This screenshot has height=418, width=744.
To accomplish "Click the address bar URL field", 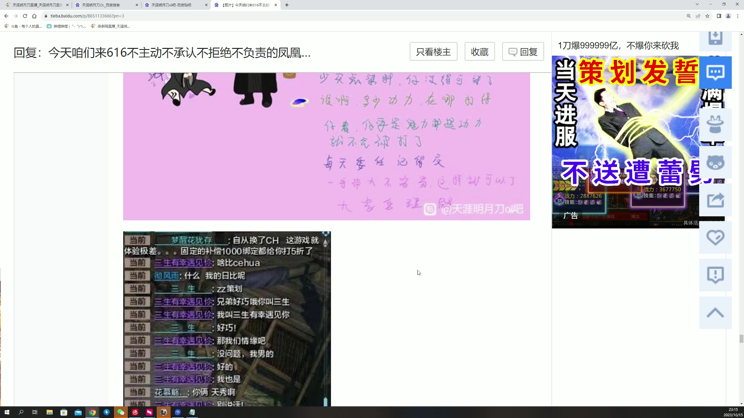I will pos(155,16).
